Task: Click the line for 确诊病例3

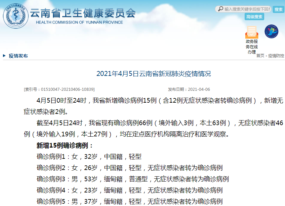Action: [x=133, y=179]
